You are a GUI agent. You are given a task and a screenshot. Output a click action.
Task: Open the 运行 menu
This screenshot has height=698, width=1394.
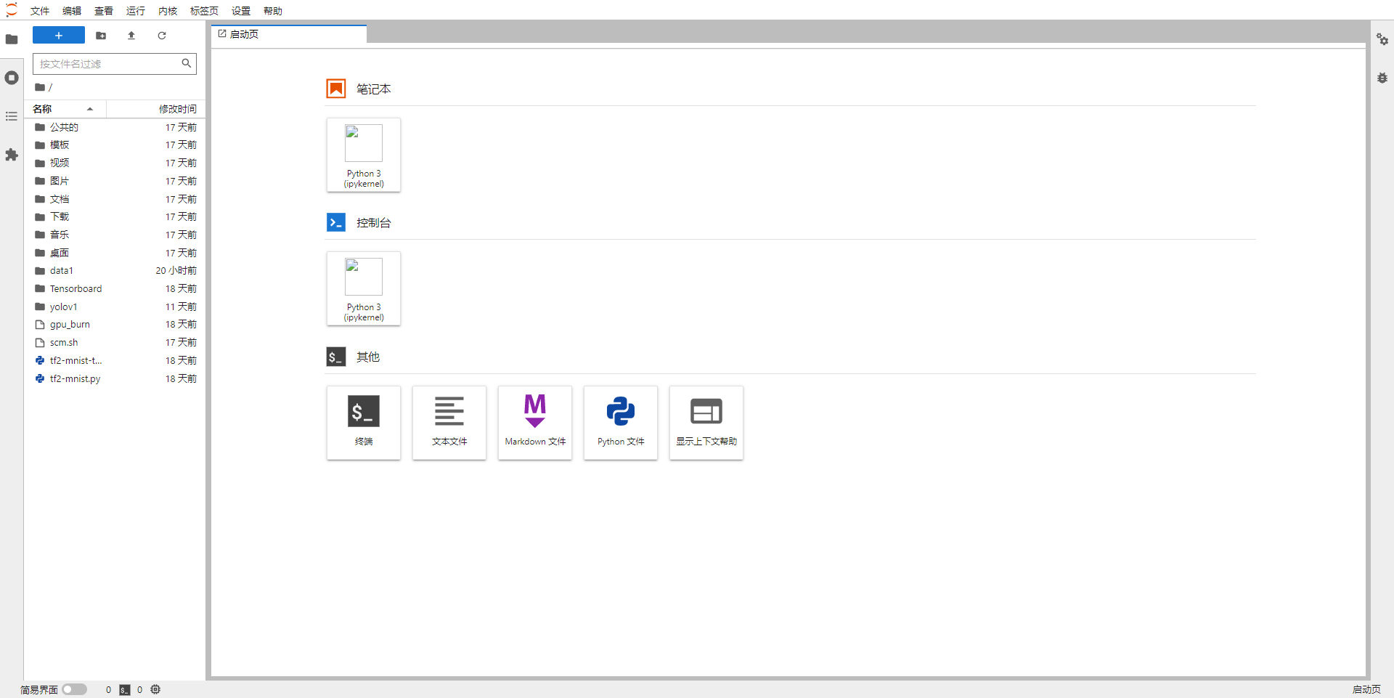pos(136,11)
